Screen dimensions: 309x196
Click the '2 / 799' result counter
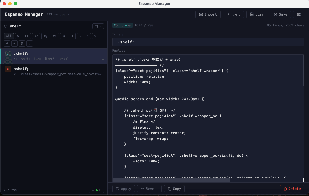click(10, 190)
